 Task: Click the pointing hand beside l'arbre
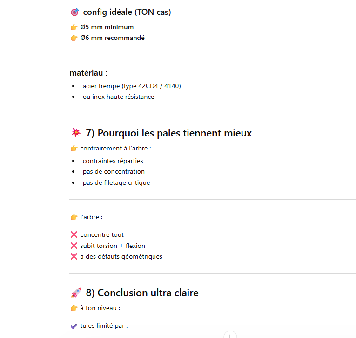[74, 217]
